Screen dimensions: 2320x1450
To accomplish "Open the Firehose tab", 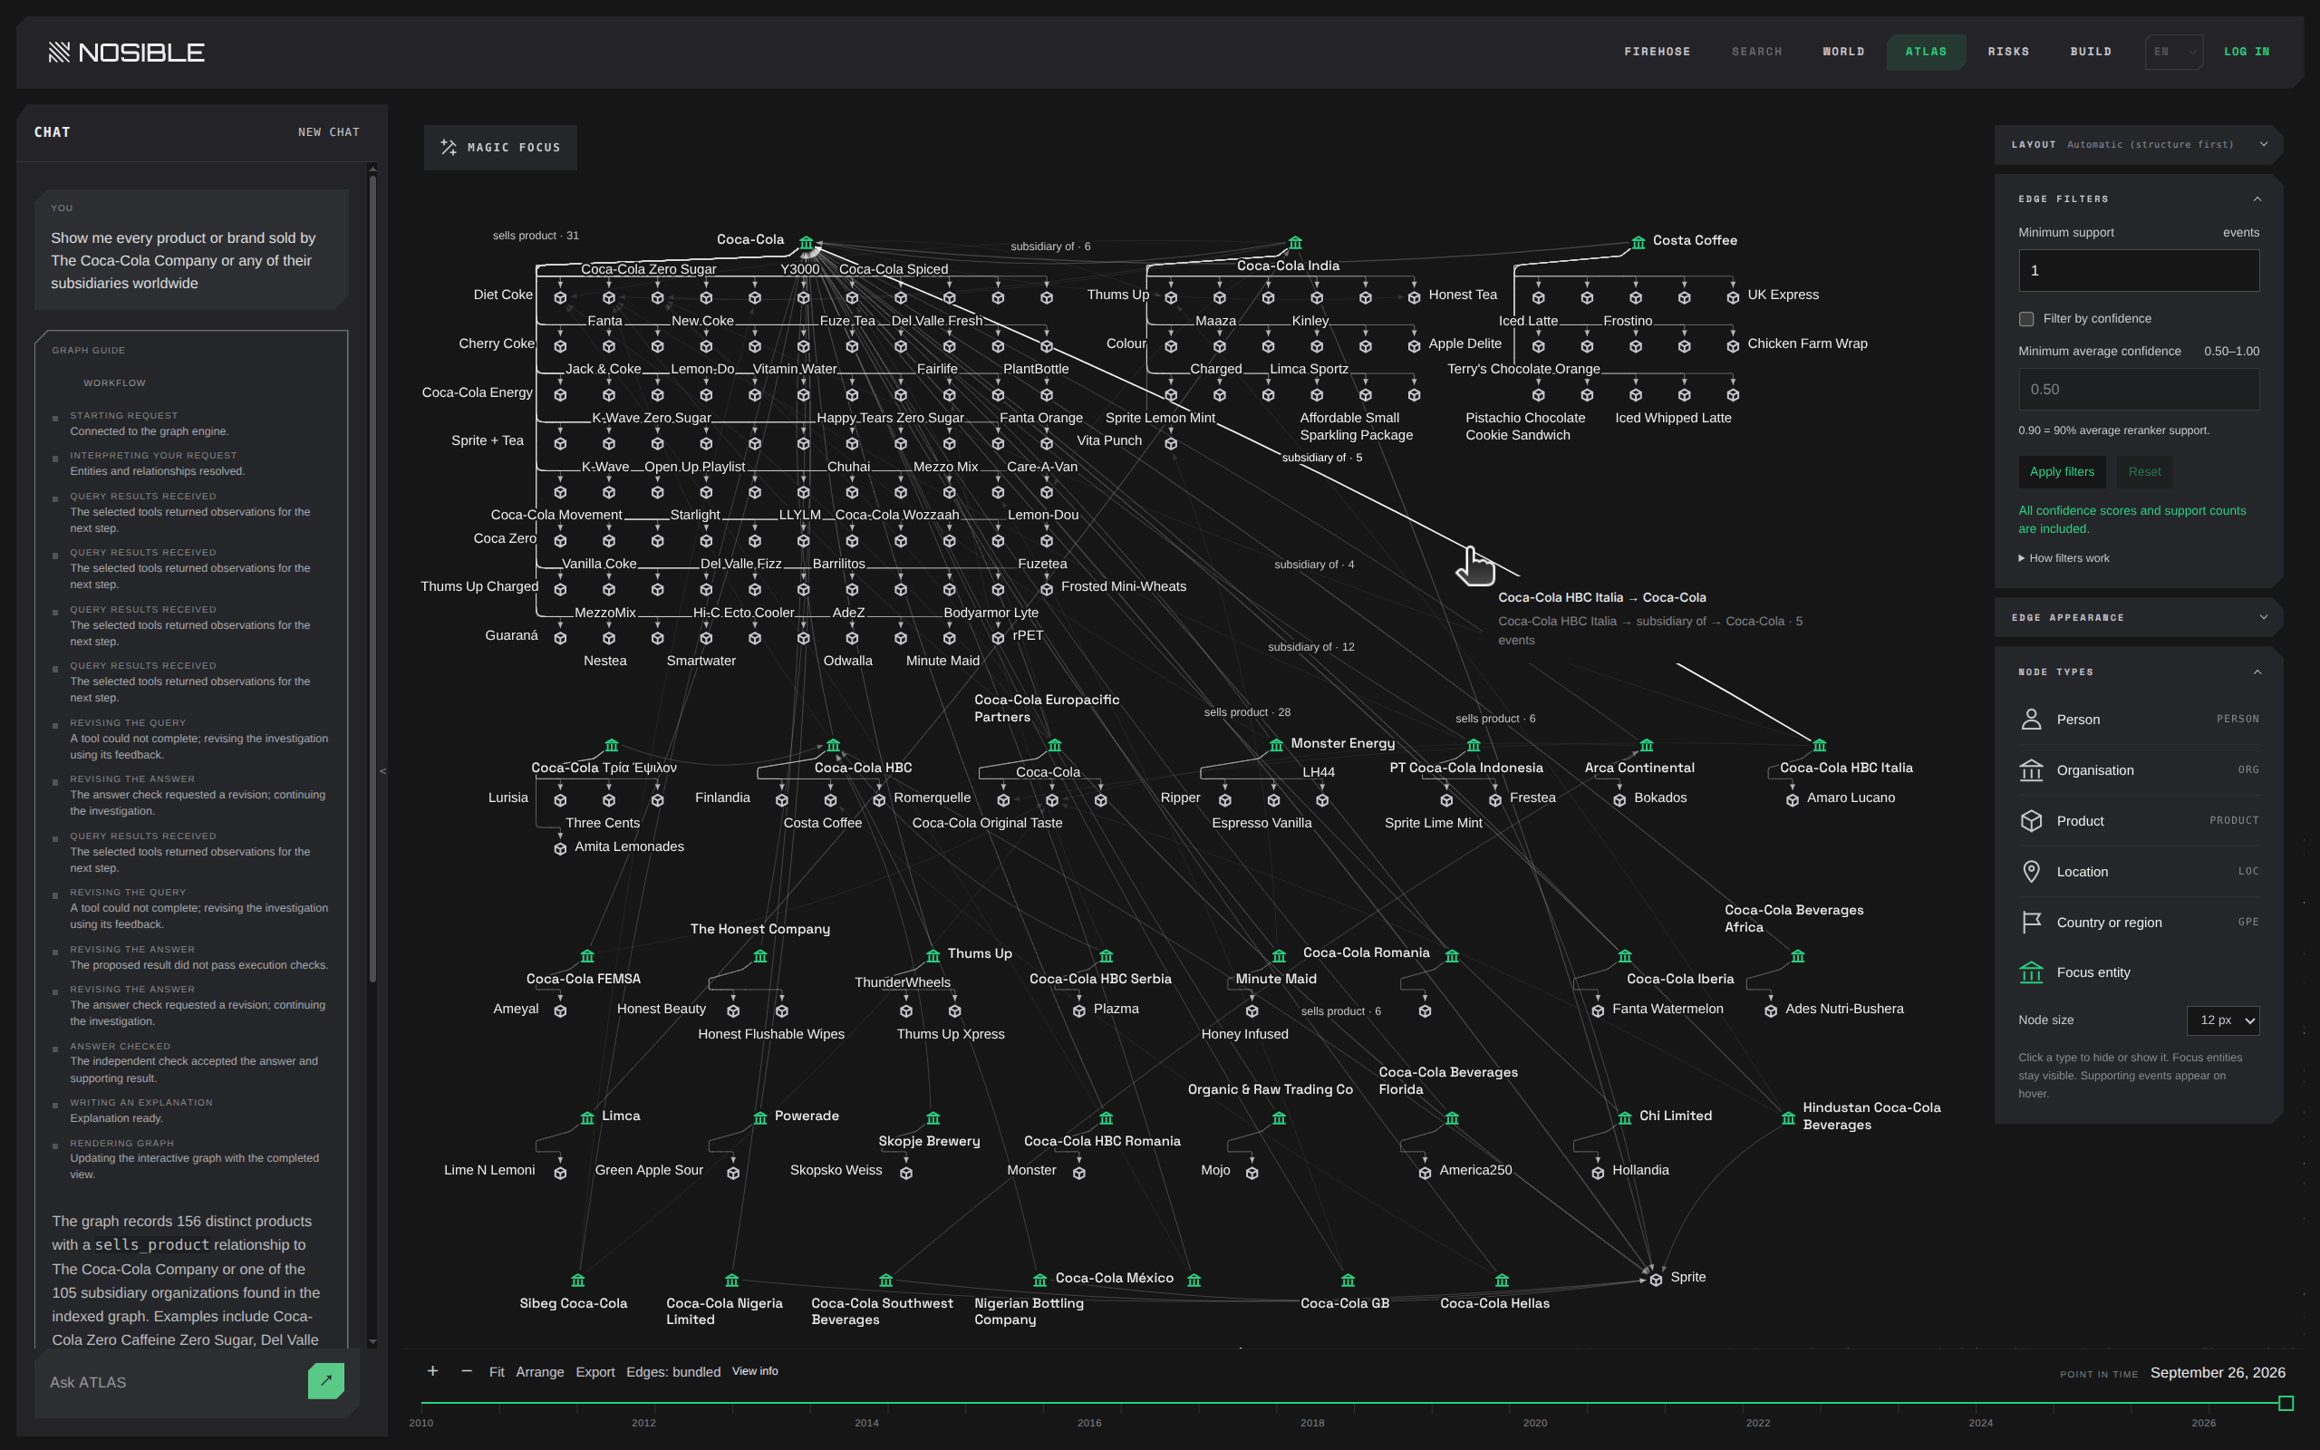I will [x=1657, y=52].
